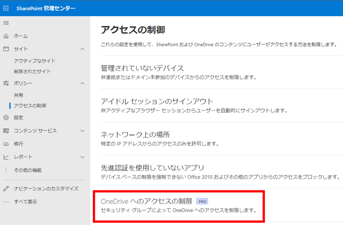
Task: Click the Policies sliders icon
Action: pos(6,83)
